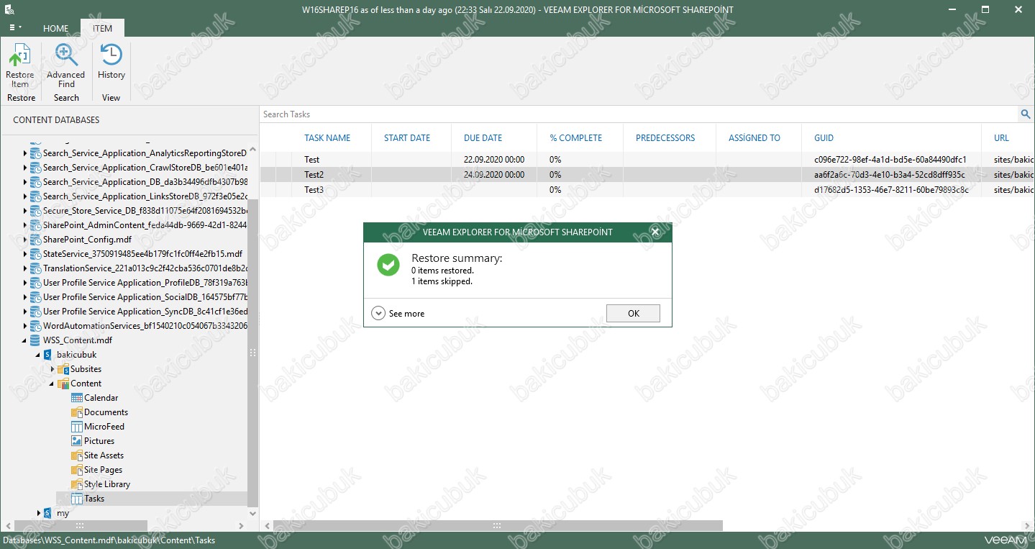Select the Test3 task row
1035x549 pixels.
pos(647,190)
